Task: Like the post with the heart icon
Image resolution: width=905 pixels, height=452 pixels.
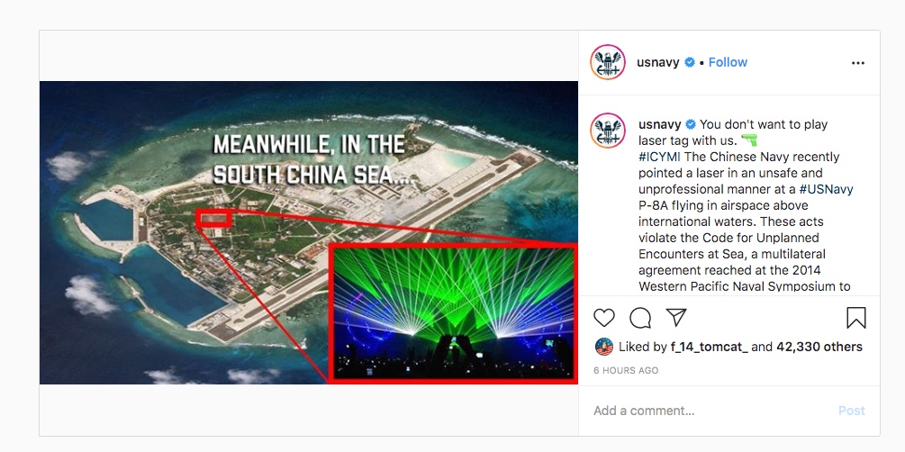Action: pyautogui.click(x=604, y=318)
